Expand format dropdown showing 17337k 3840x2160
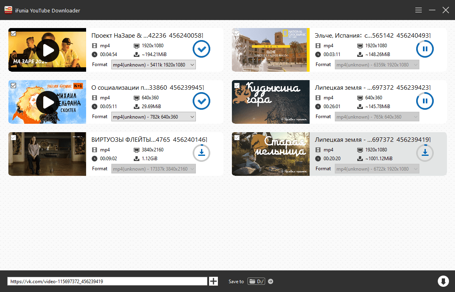The image size is (455, 292). point(153,169)
